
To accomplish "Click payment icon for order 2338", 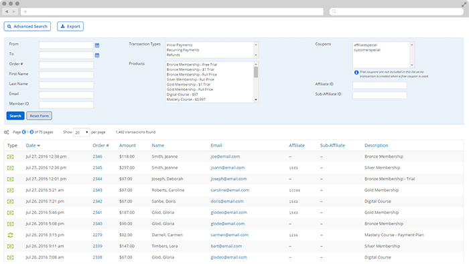I will (11, 257).
